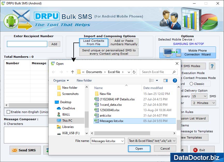Sort by Date modified column header
This screenshot has height=162, width=224.
pyautogui.click(x=153, y=88)
